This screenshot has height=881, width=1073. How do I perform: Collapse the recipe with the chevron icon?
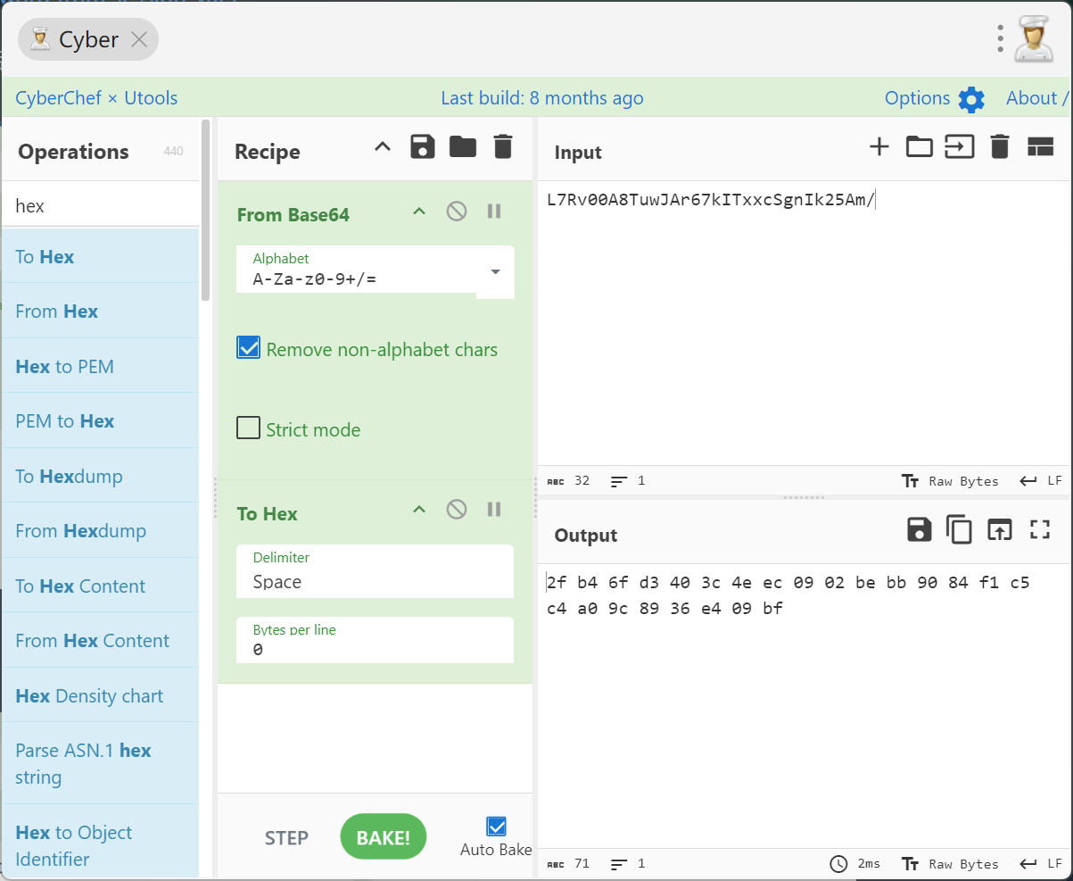click(382, 147)
